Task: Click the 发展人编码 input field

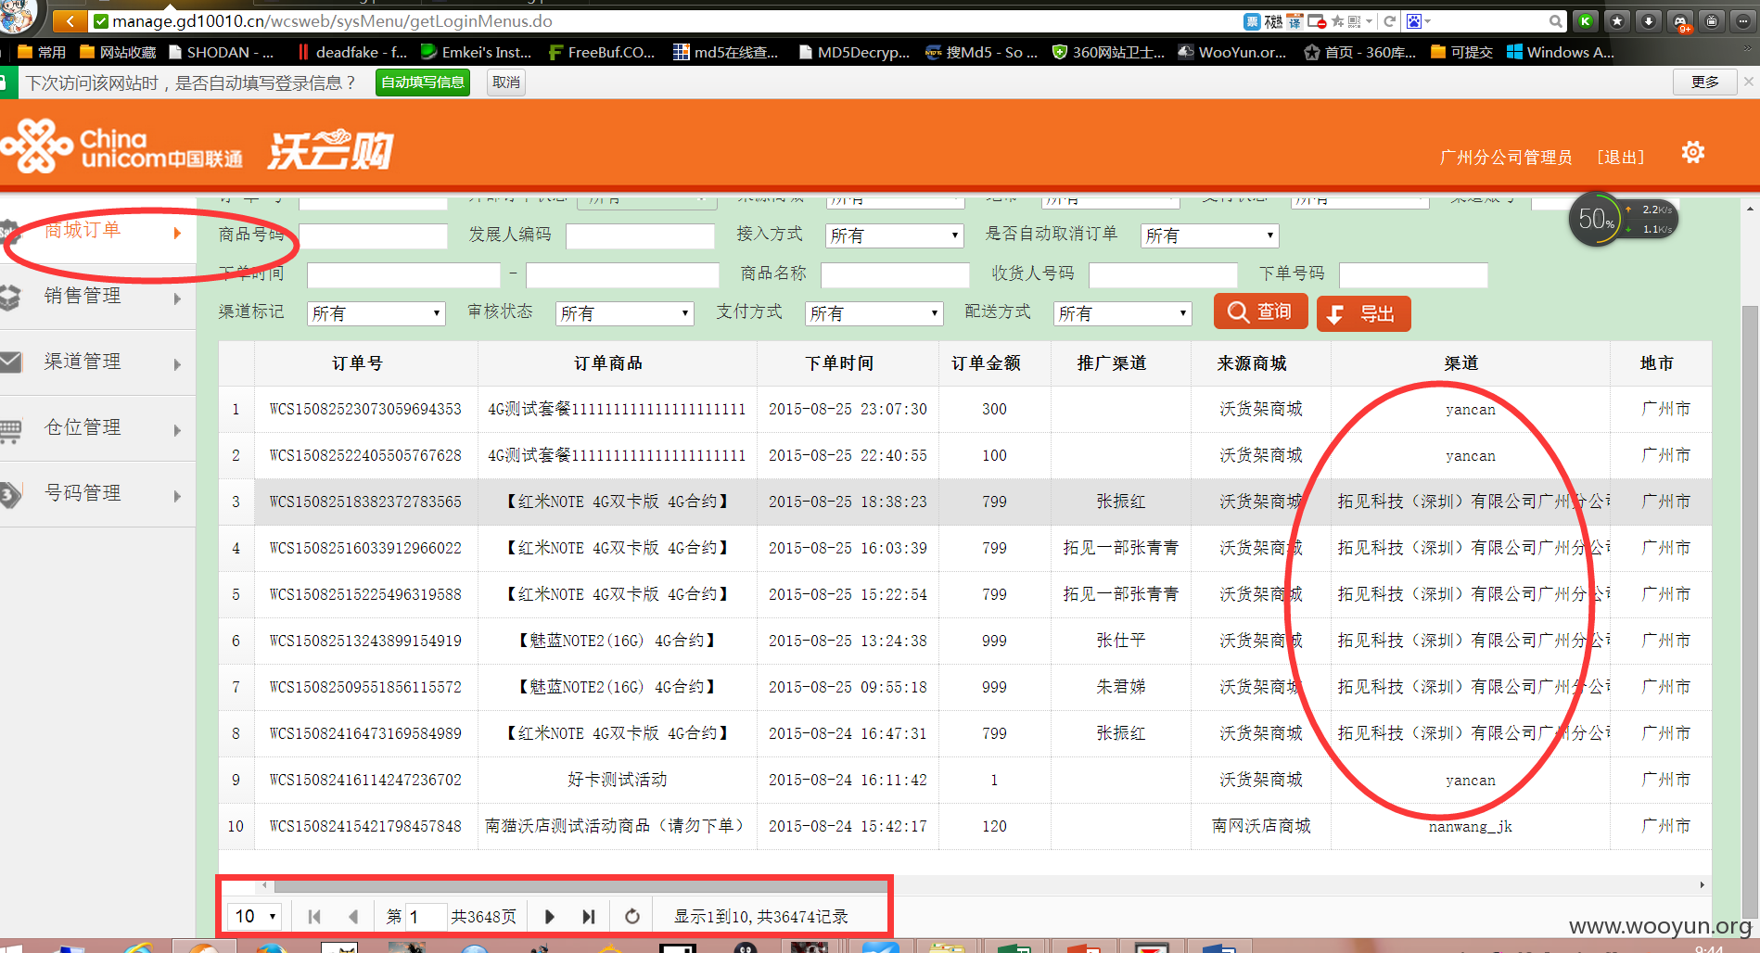Action: [640, 236]
